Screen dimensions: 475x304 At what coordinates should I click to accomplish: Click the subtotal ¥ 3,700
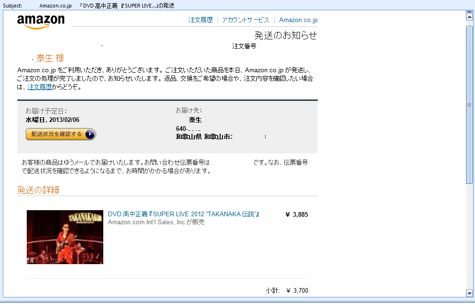[x=297, y=291]
